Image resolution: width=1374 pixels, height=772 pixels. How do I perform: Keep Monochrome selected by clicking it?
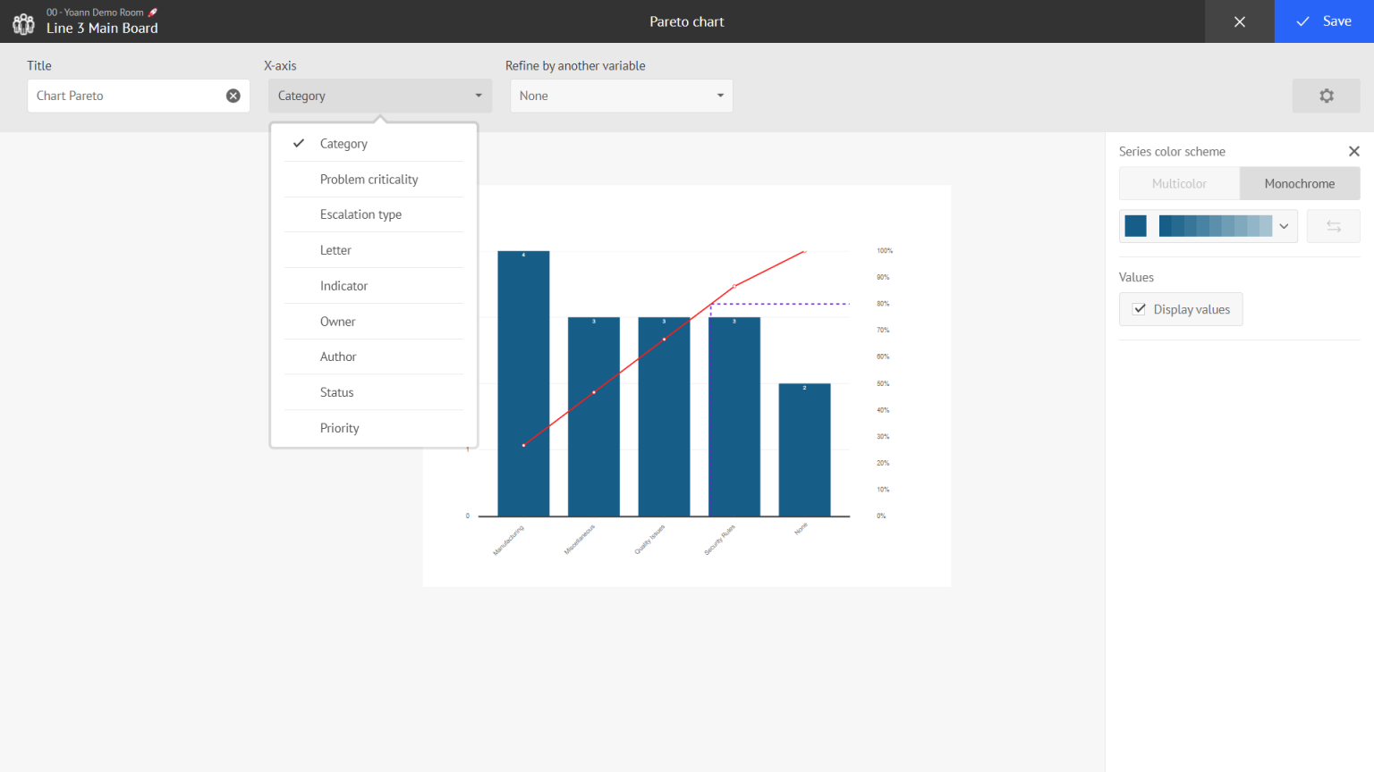[1299, 183]
